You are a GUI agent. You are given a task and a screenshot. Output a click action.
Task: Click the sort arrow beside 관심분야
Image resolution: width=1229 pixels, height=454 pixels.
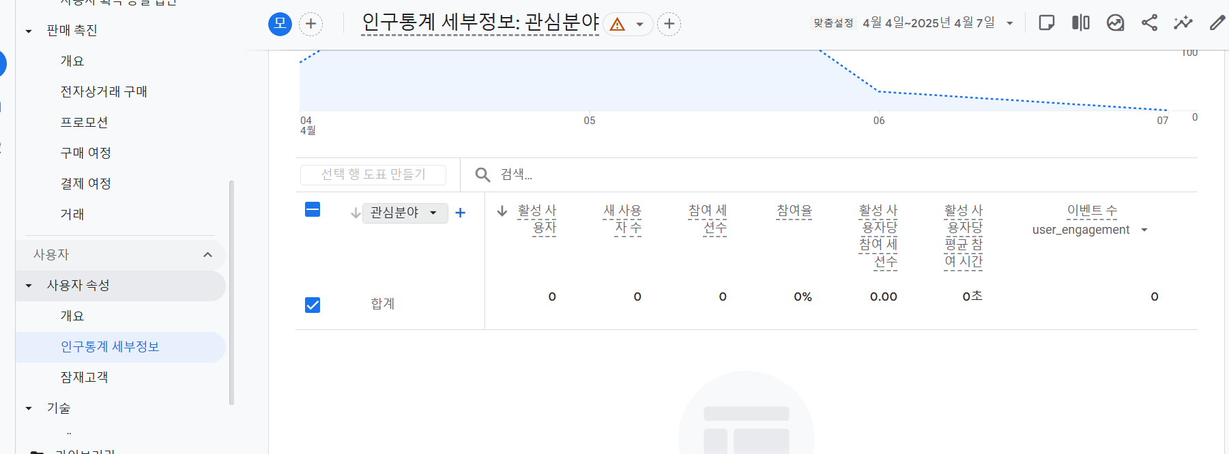tap(356, 213)
